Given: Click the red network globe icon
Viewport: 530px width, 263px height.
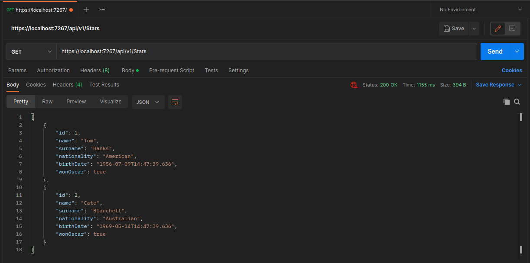Looking at the screenshot, I should coord(354,85).
